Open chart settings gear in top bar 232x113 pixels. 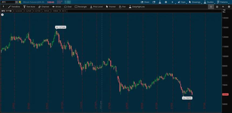pyautogui.click(x=166, y=2)
